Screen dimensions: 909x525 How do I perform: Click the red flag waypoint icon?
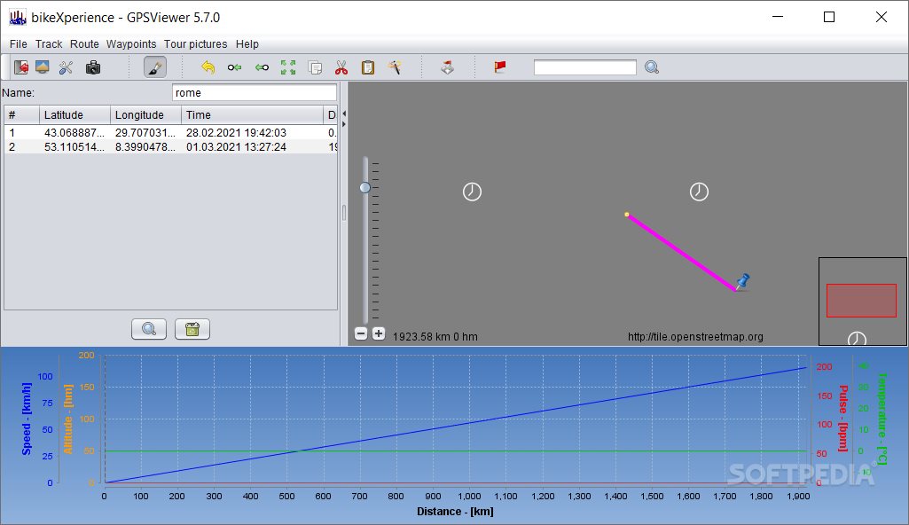pyautogui.click(x=500, y=67)
